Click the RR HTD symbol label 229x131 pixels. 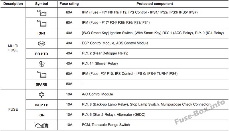point(42,54)
